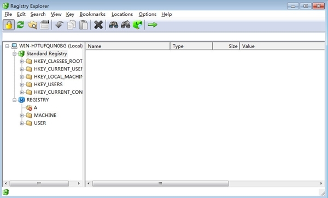328x198 pixels.
Task: Expand the HKEY_CLASSES_ROOT key
Action: click(22, 61)
